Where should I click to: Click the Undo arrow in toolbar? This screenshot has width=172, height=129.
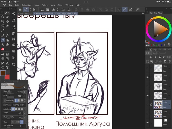(x=63, y=10)
